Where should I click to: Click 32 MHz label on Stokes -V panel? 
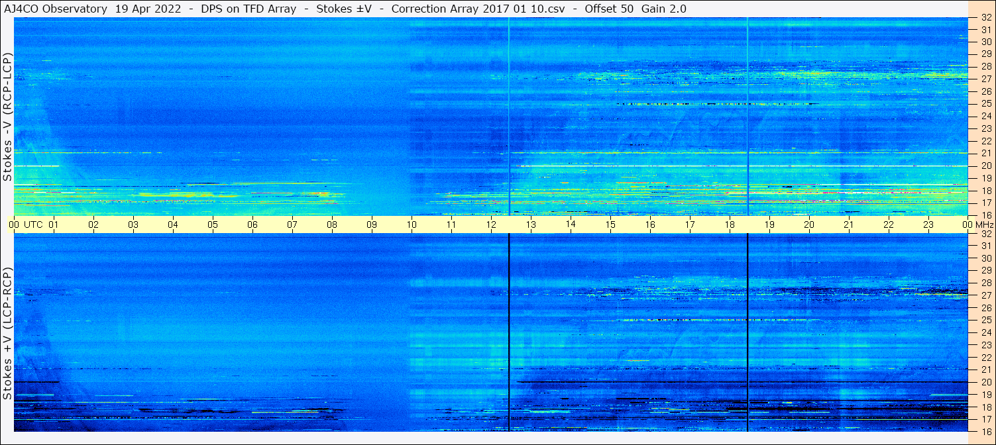(986, 17)
